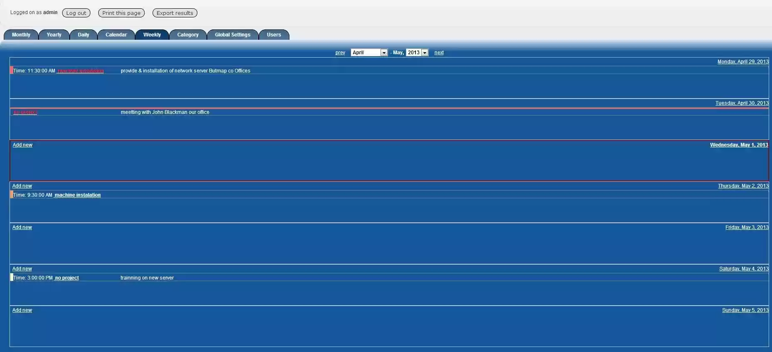772x352 pixels.
Task: Open Friday, May 3, 2013 date link
Action: (x=747, y=227)
